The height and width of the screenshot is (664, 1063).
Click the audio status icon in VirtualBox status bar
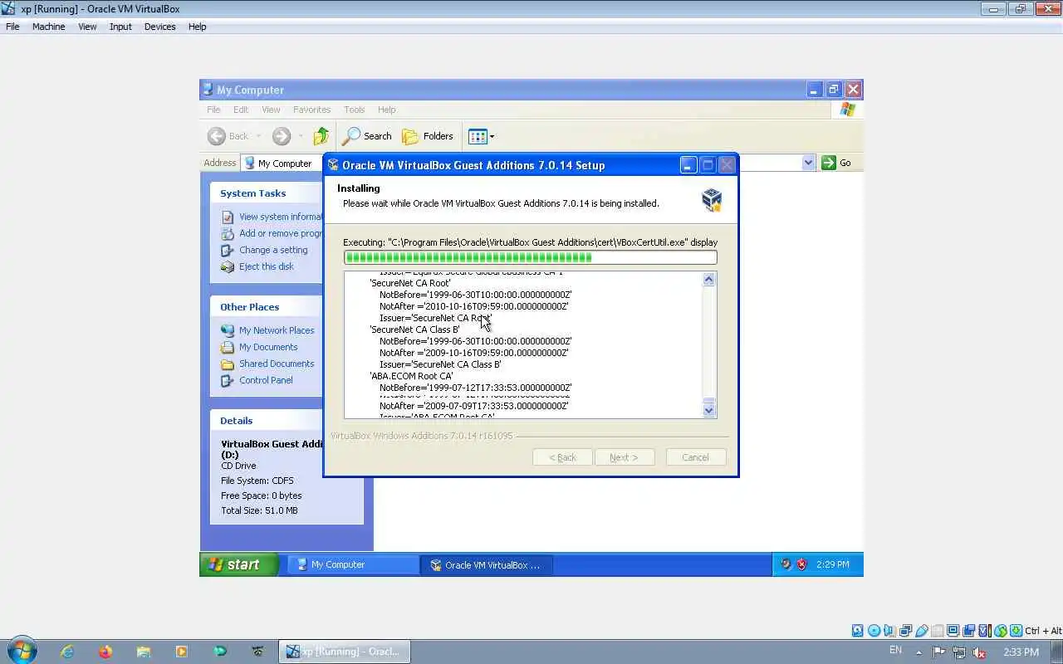(889, 631)
